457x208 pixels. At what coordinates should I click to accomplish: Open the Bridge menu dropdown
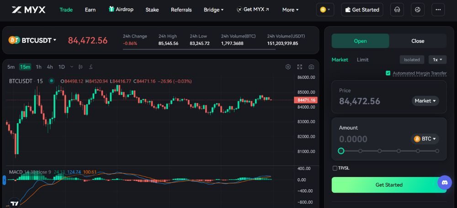point(213,10)
